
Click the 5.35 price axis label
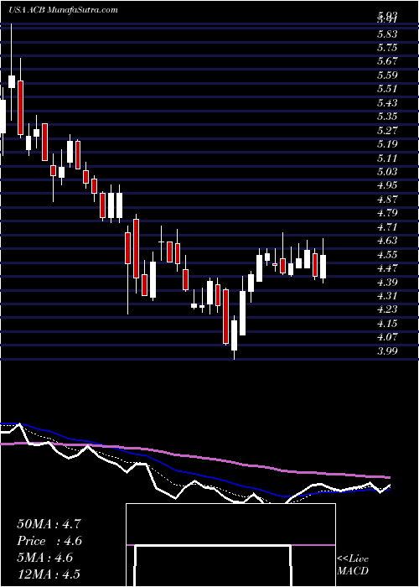click(387, 117)
